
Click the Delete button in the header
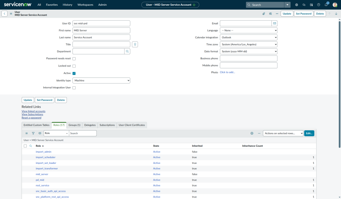pyautogui.click(x=320, y=14)
